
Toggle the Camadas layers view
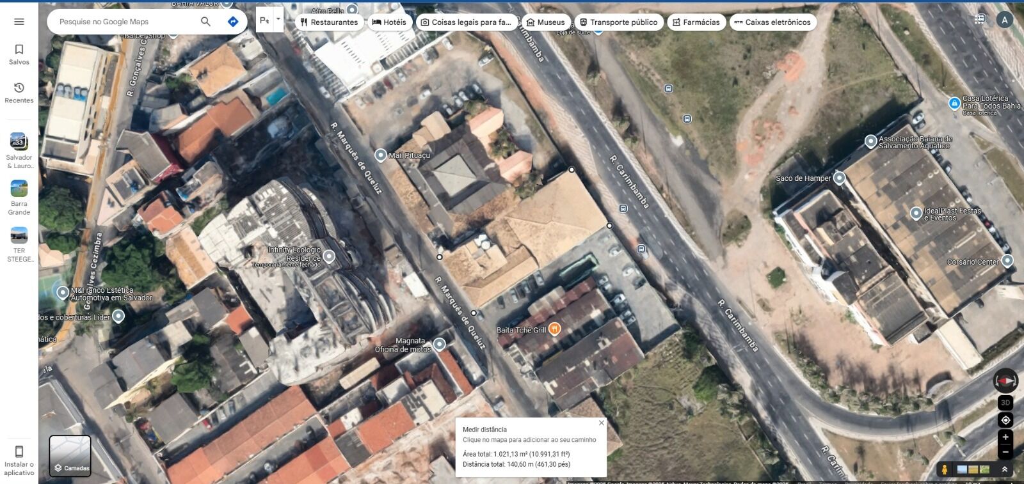[x=70, y=456]
